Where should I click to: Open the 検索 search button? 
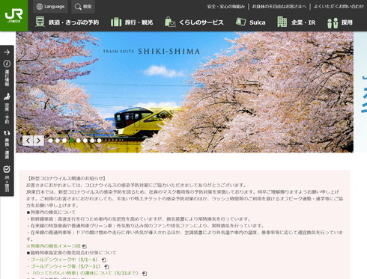83,7
